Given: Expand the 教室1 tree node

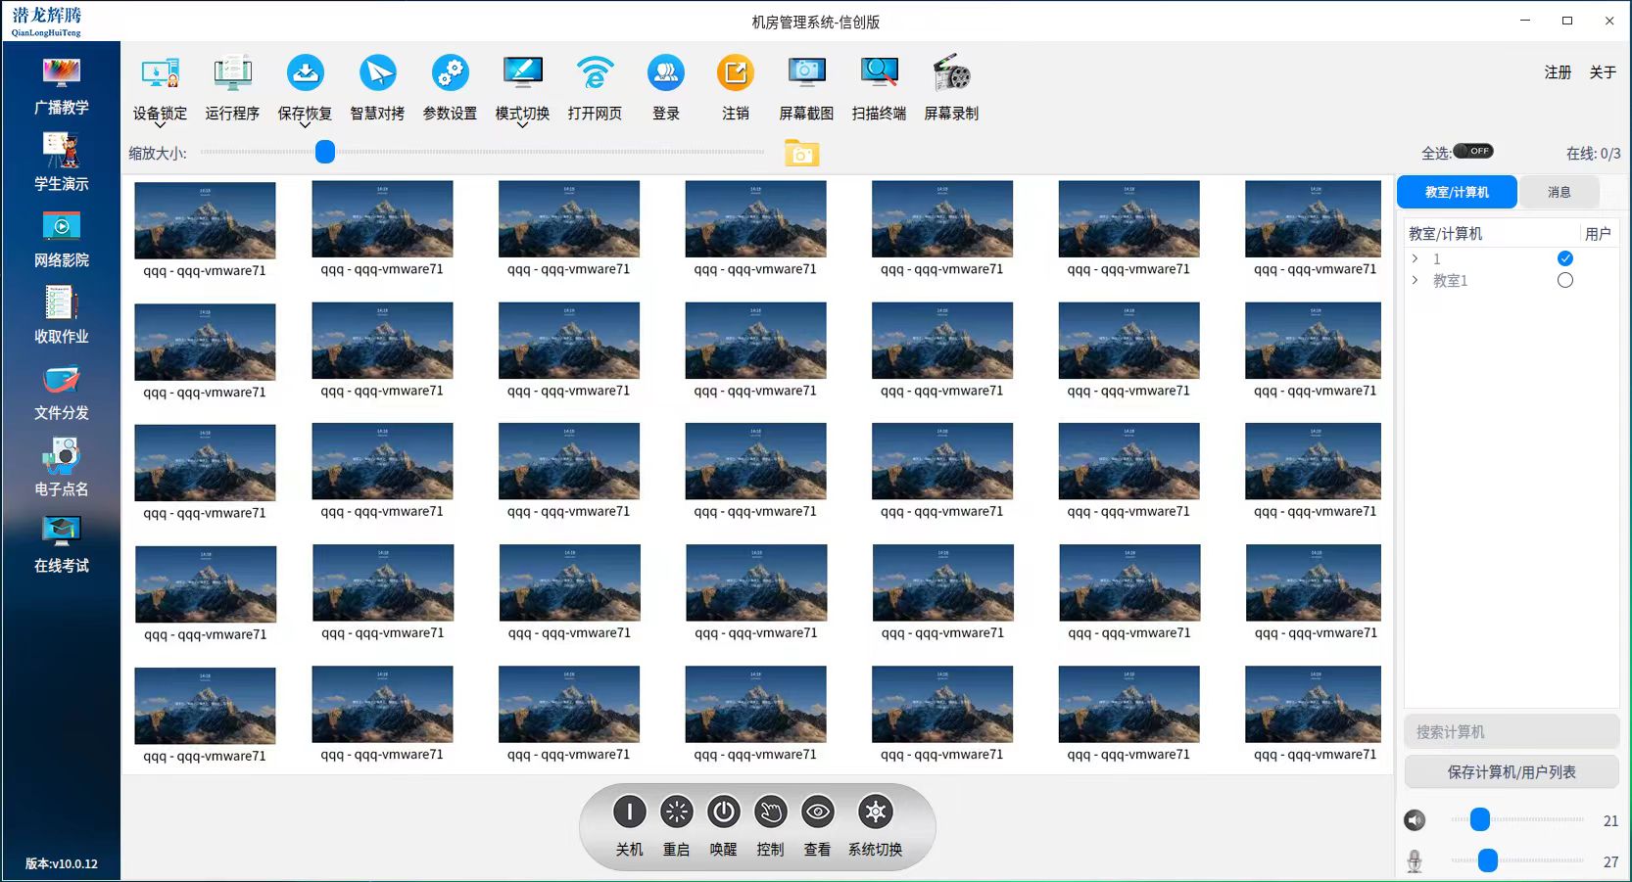Looking at the screenshot, I should tap(1415, 281).
